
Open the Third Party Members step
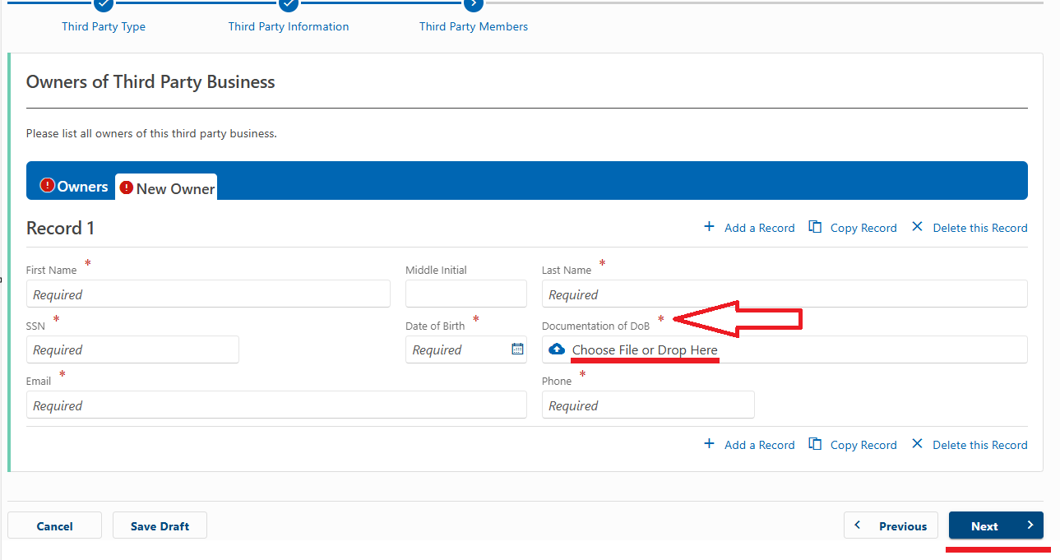474,26
